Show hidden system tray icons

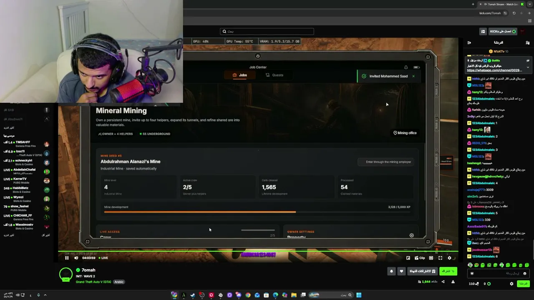pos(45,295)
